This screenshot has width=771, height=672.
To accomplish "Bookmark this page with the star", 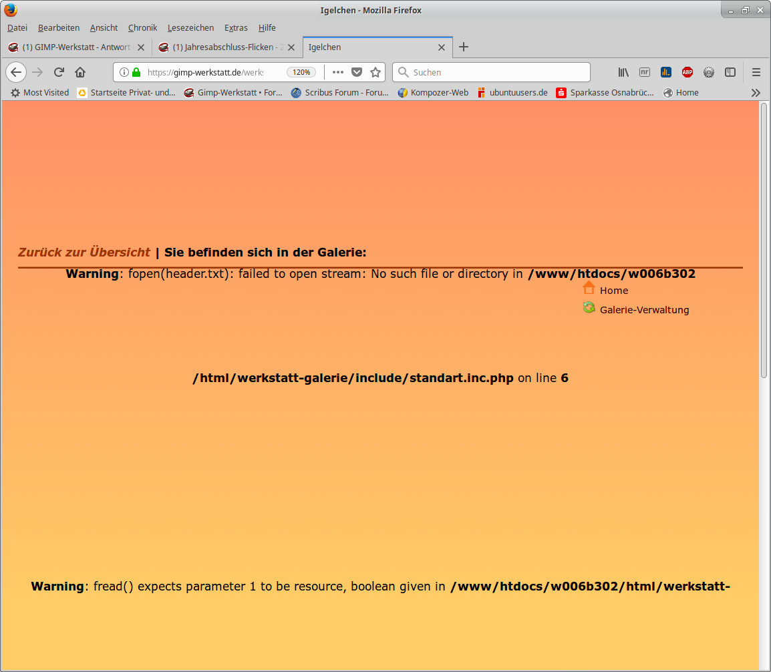I will click(x=375, y=72).
